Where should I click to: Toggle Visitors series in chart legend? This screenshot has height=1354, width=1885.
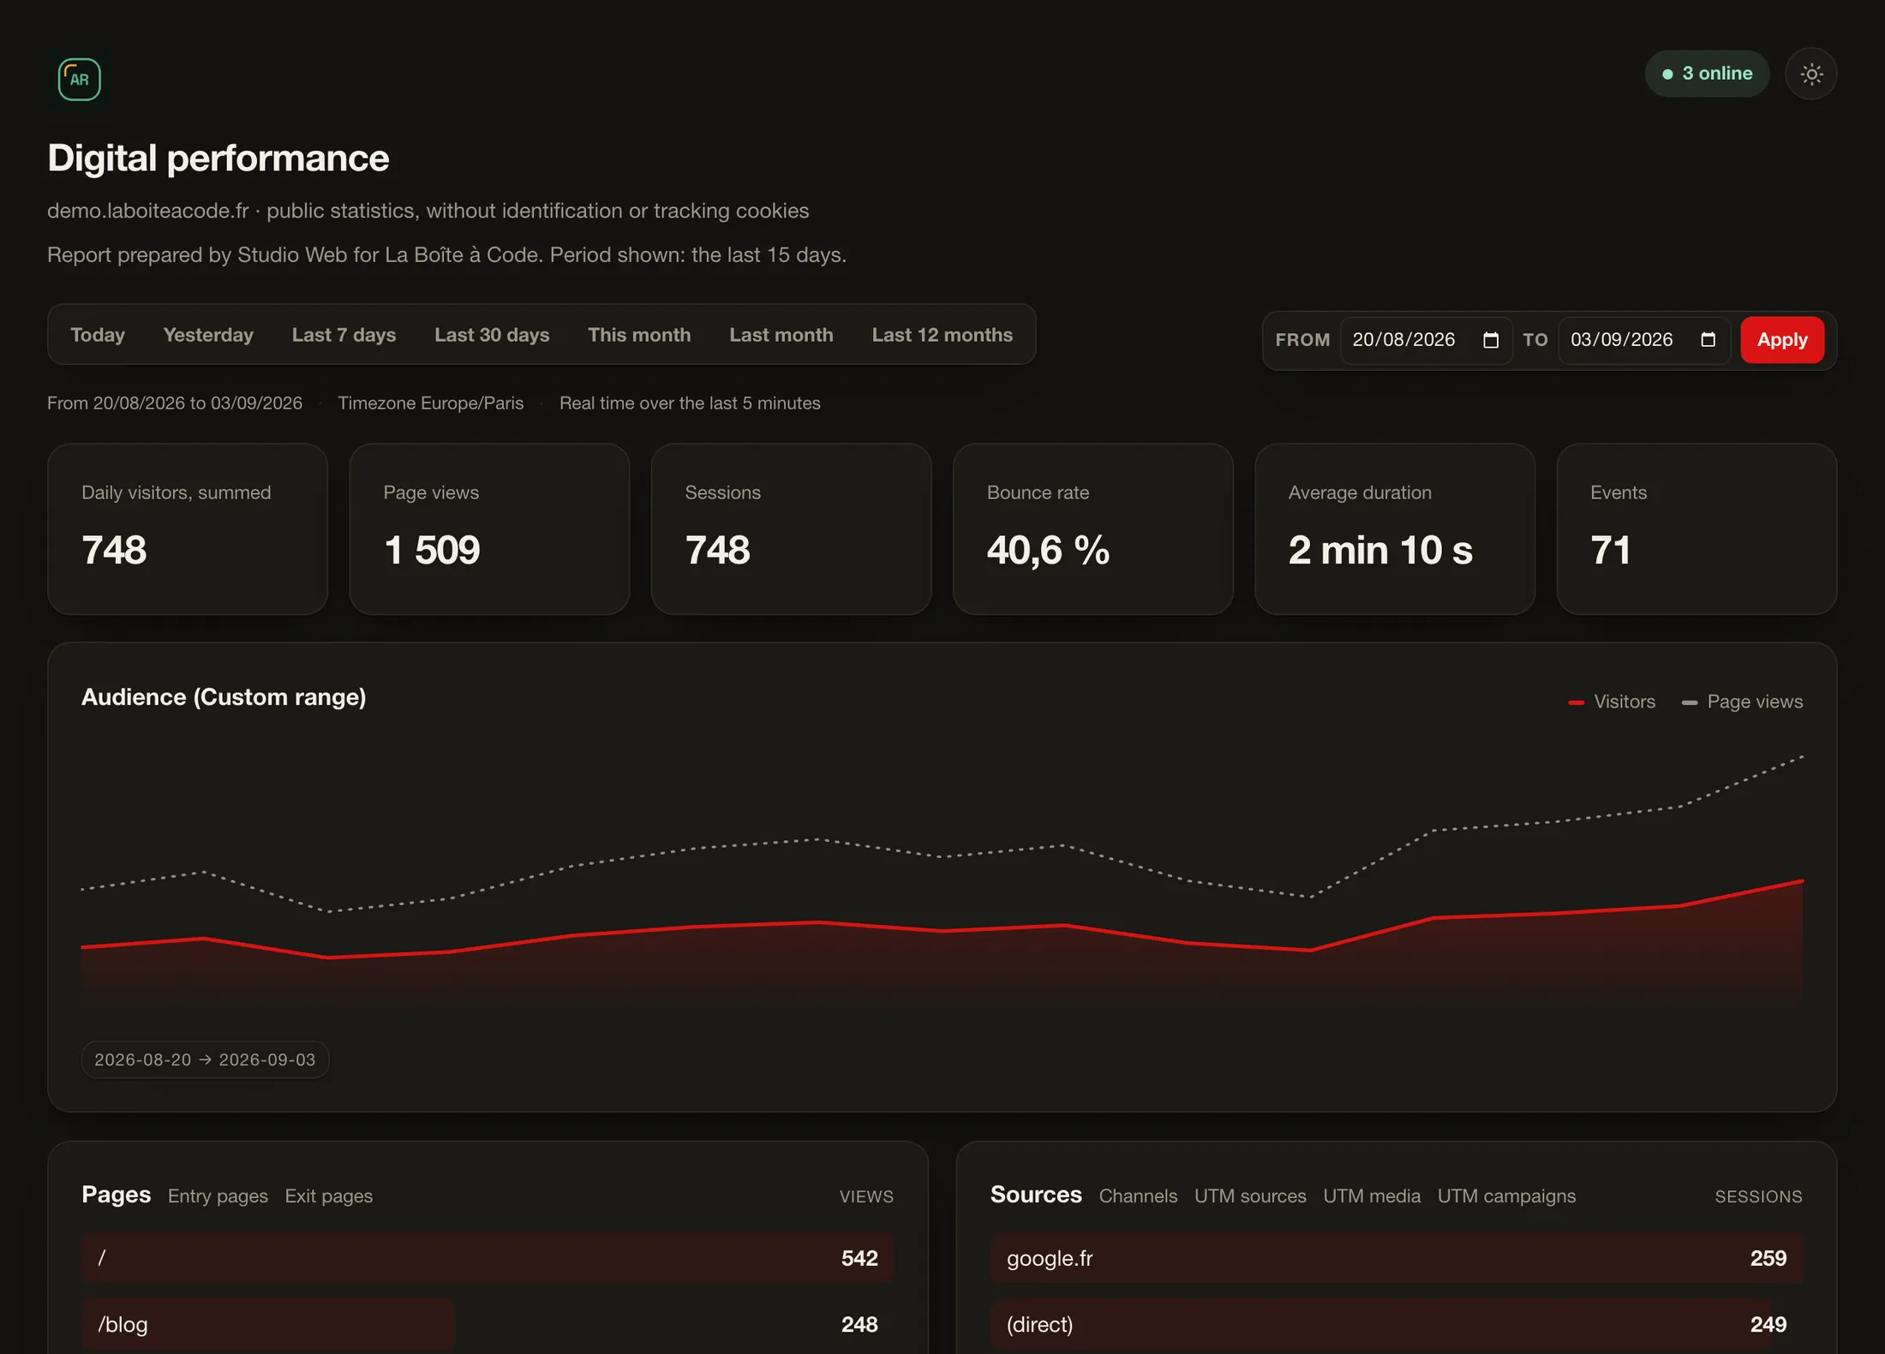[x=1612, y=701]
